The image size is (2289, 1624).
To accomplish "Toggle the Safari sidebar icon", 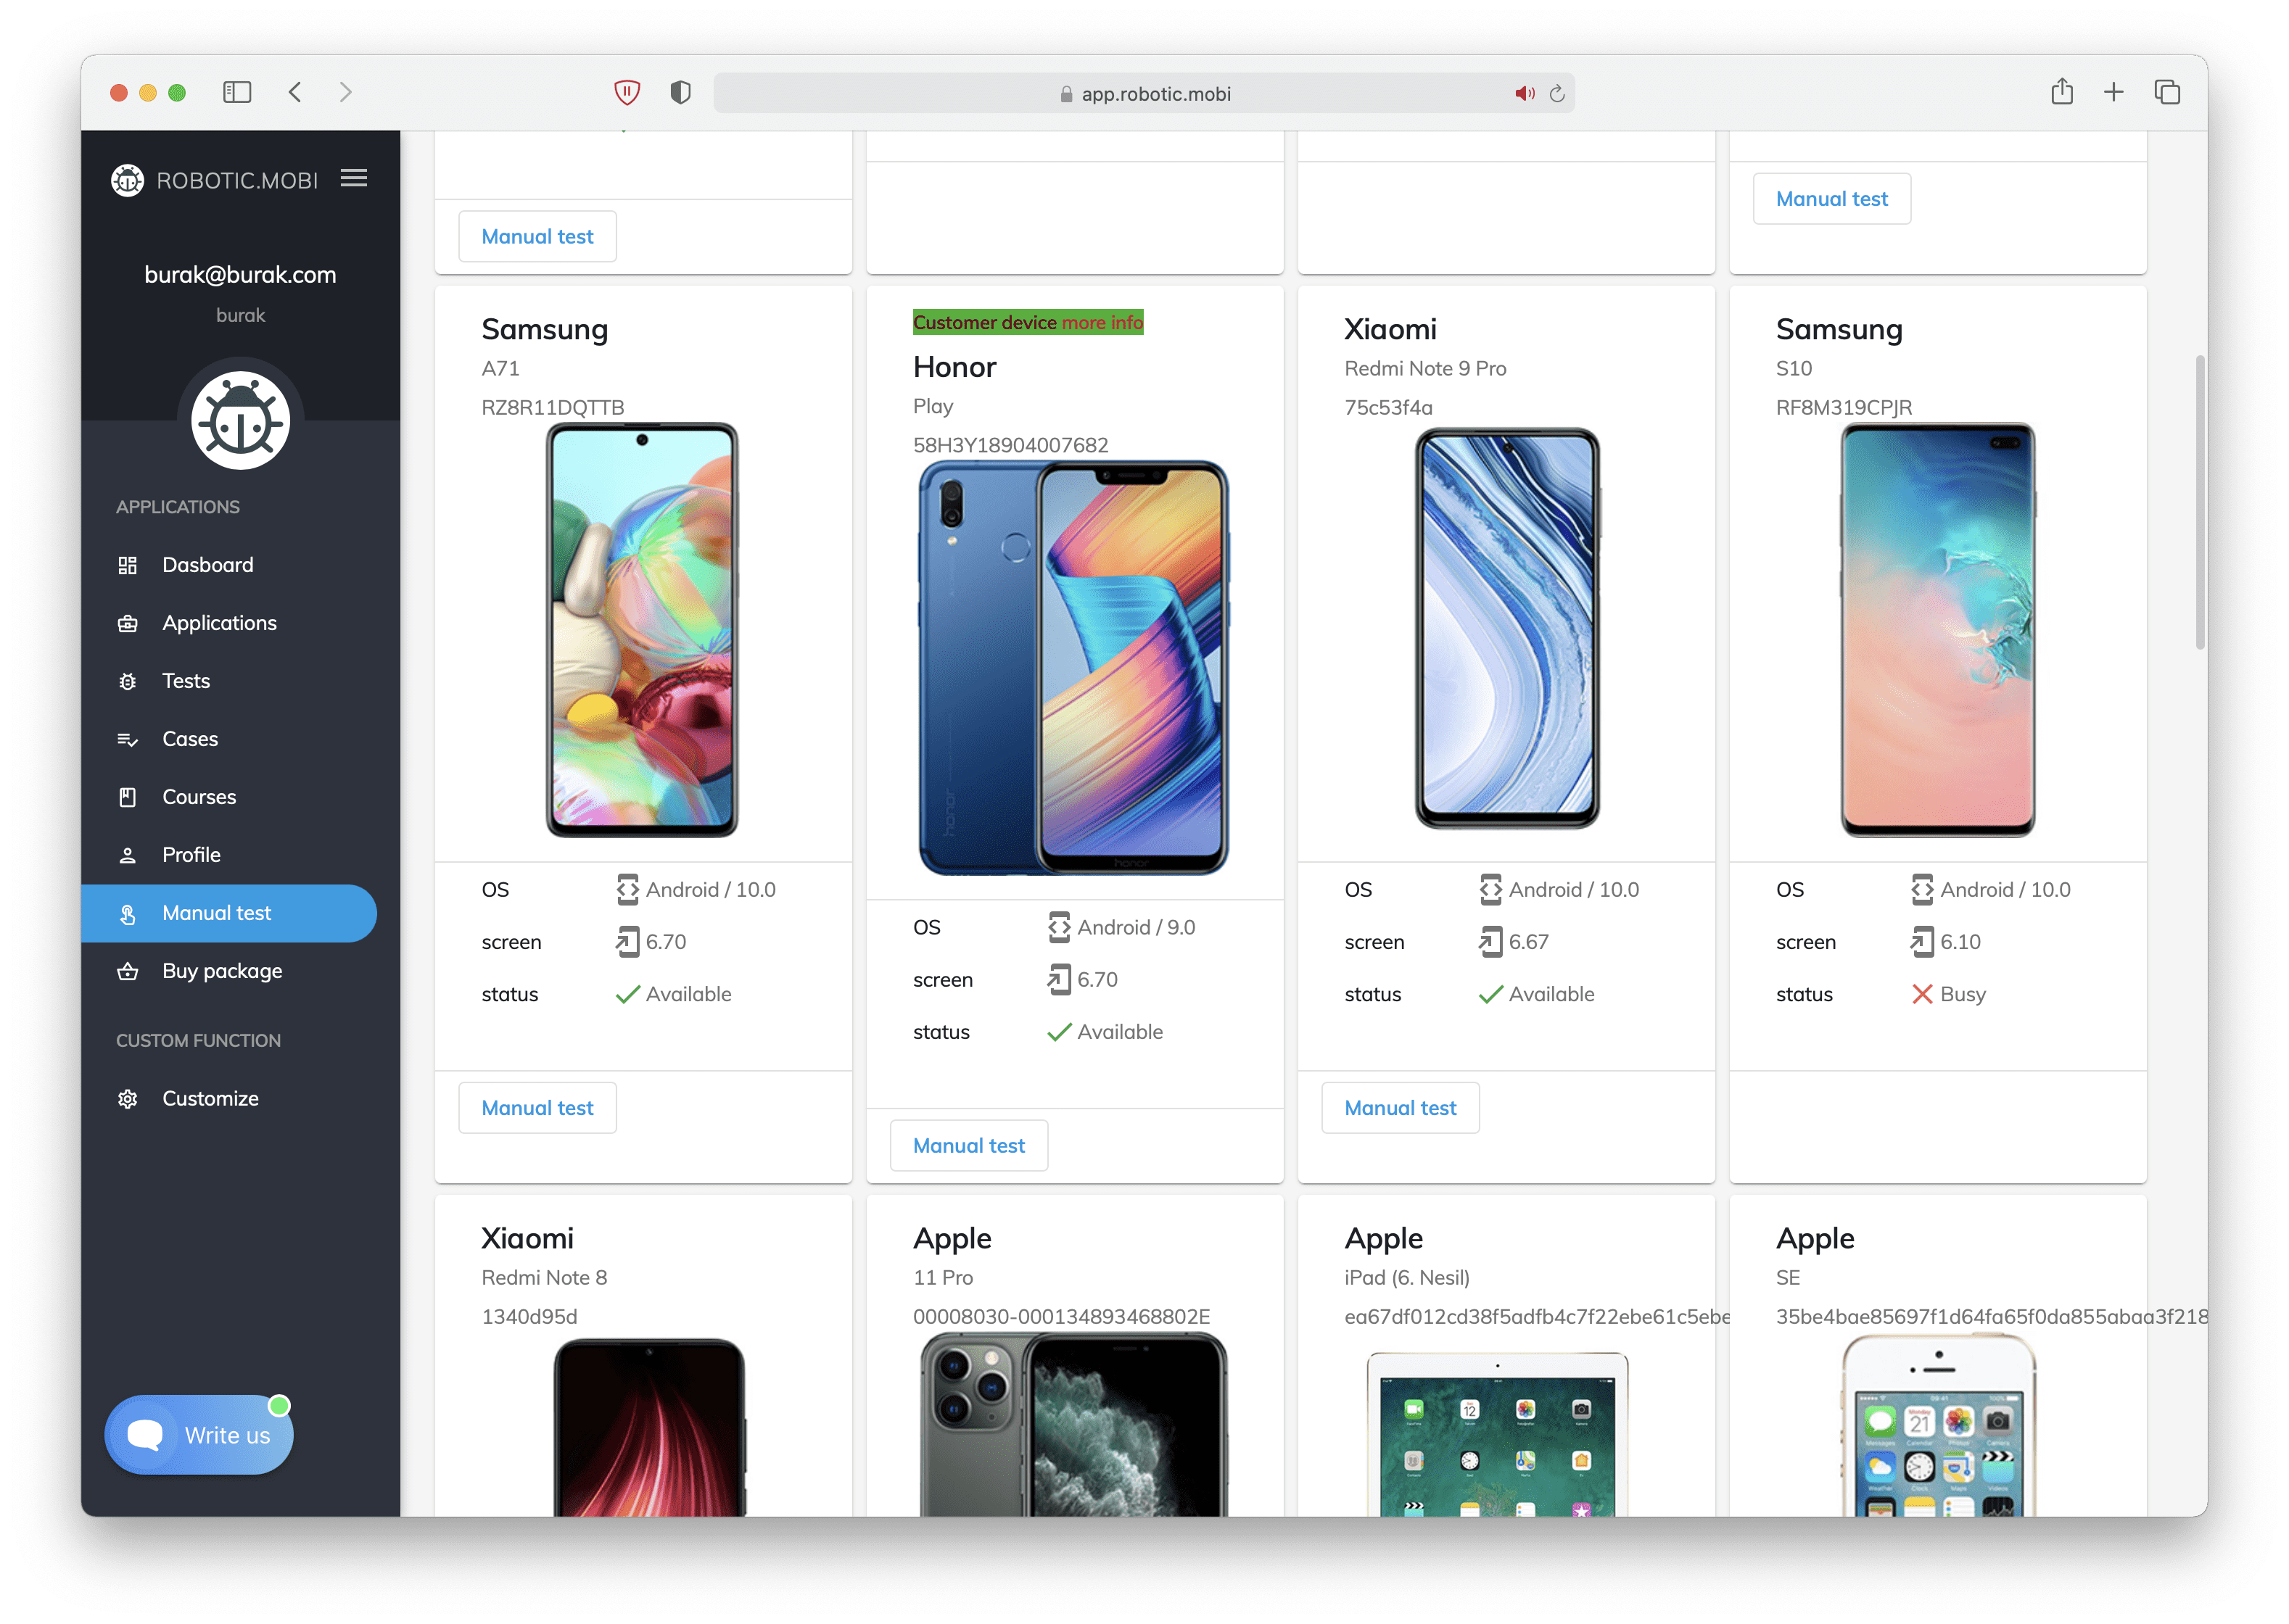I will click(x=236, y=92).
